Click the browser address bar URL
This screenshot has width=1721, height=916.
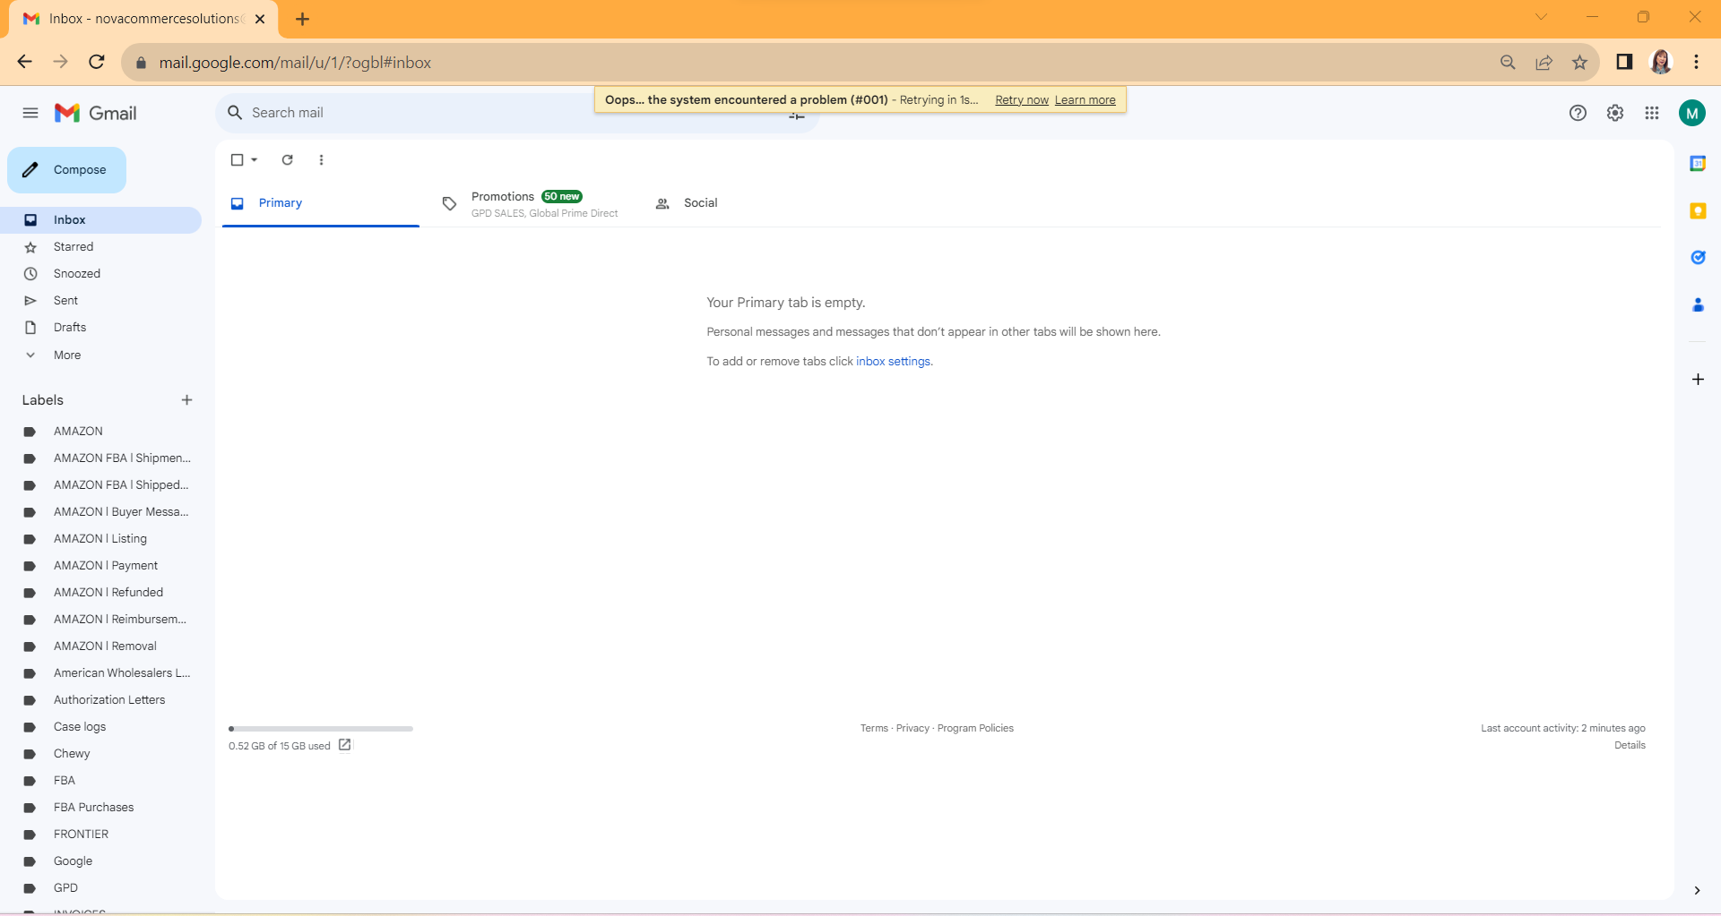(x=295, y=63)
